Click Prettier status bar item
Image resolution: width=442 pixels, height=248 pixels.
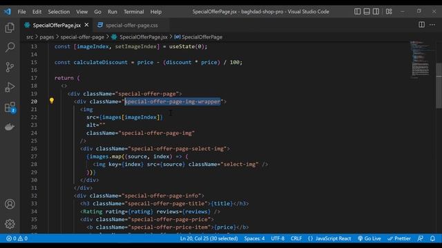[399, 238]
